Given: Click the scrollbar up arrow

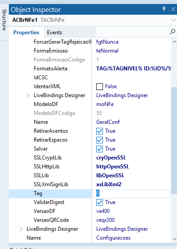Looking at the screenshot, I should click(174, 42).
